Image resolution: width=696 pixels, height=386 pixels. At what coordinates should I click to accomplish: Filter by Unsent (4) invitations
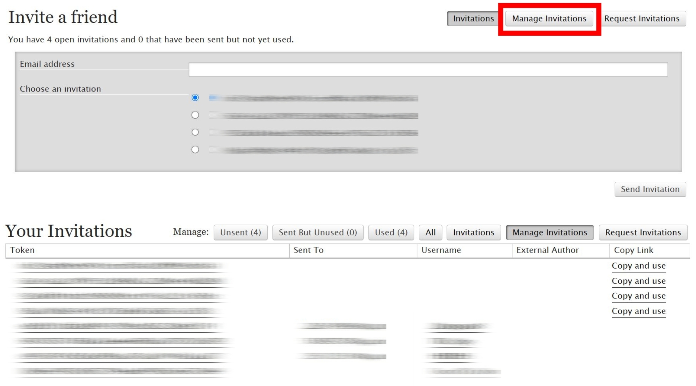pyautogui.click(x=240, y=232)
